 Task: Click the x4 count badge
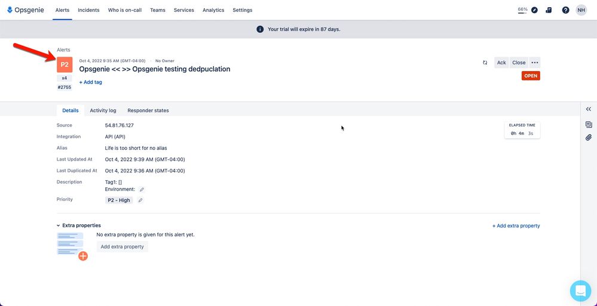pyautogui.click(x=65, y=78)
